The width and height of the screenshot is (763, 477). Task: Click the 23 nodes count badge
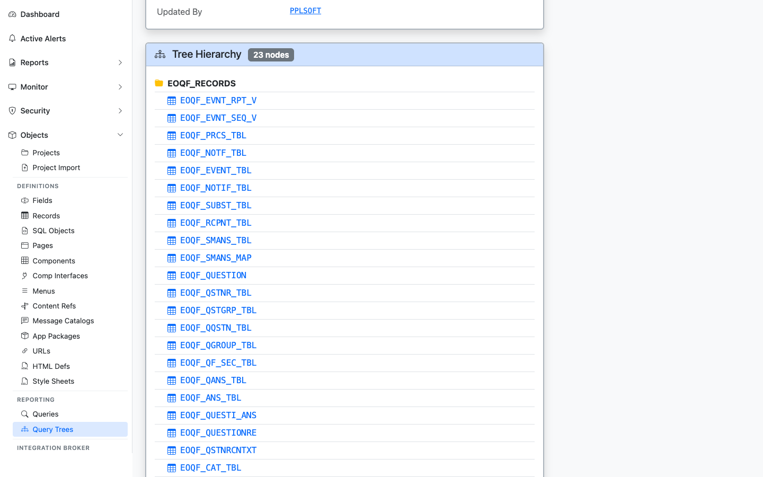[271, 55]
